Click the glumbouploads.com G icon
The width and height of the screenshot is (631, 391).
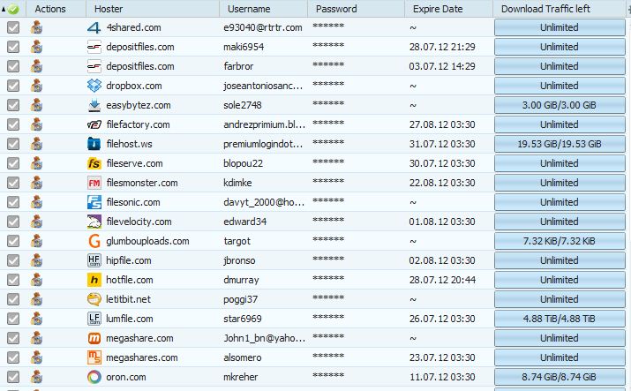click(94, 241)
